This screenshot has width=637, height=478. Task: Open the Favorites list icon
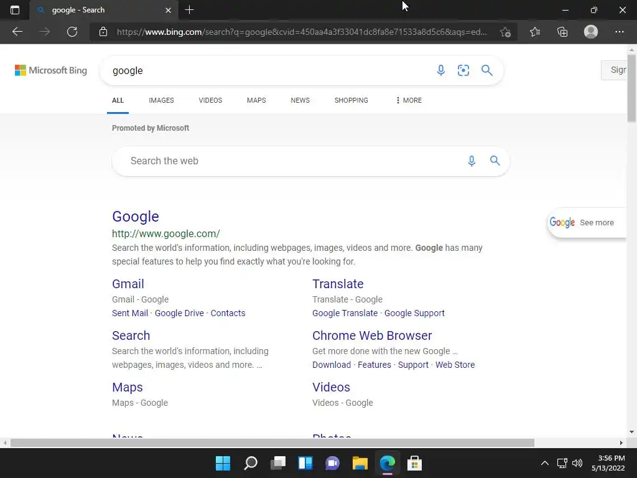[535, 32]
